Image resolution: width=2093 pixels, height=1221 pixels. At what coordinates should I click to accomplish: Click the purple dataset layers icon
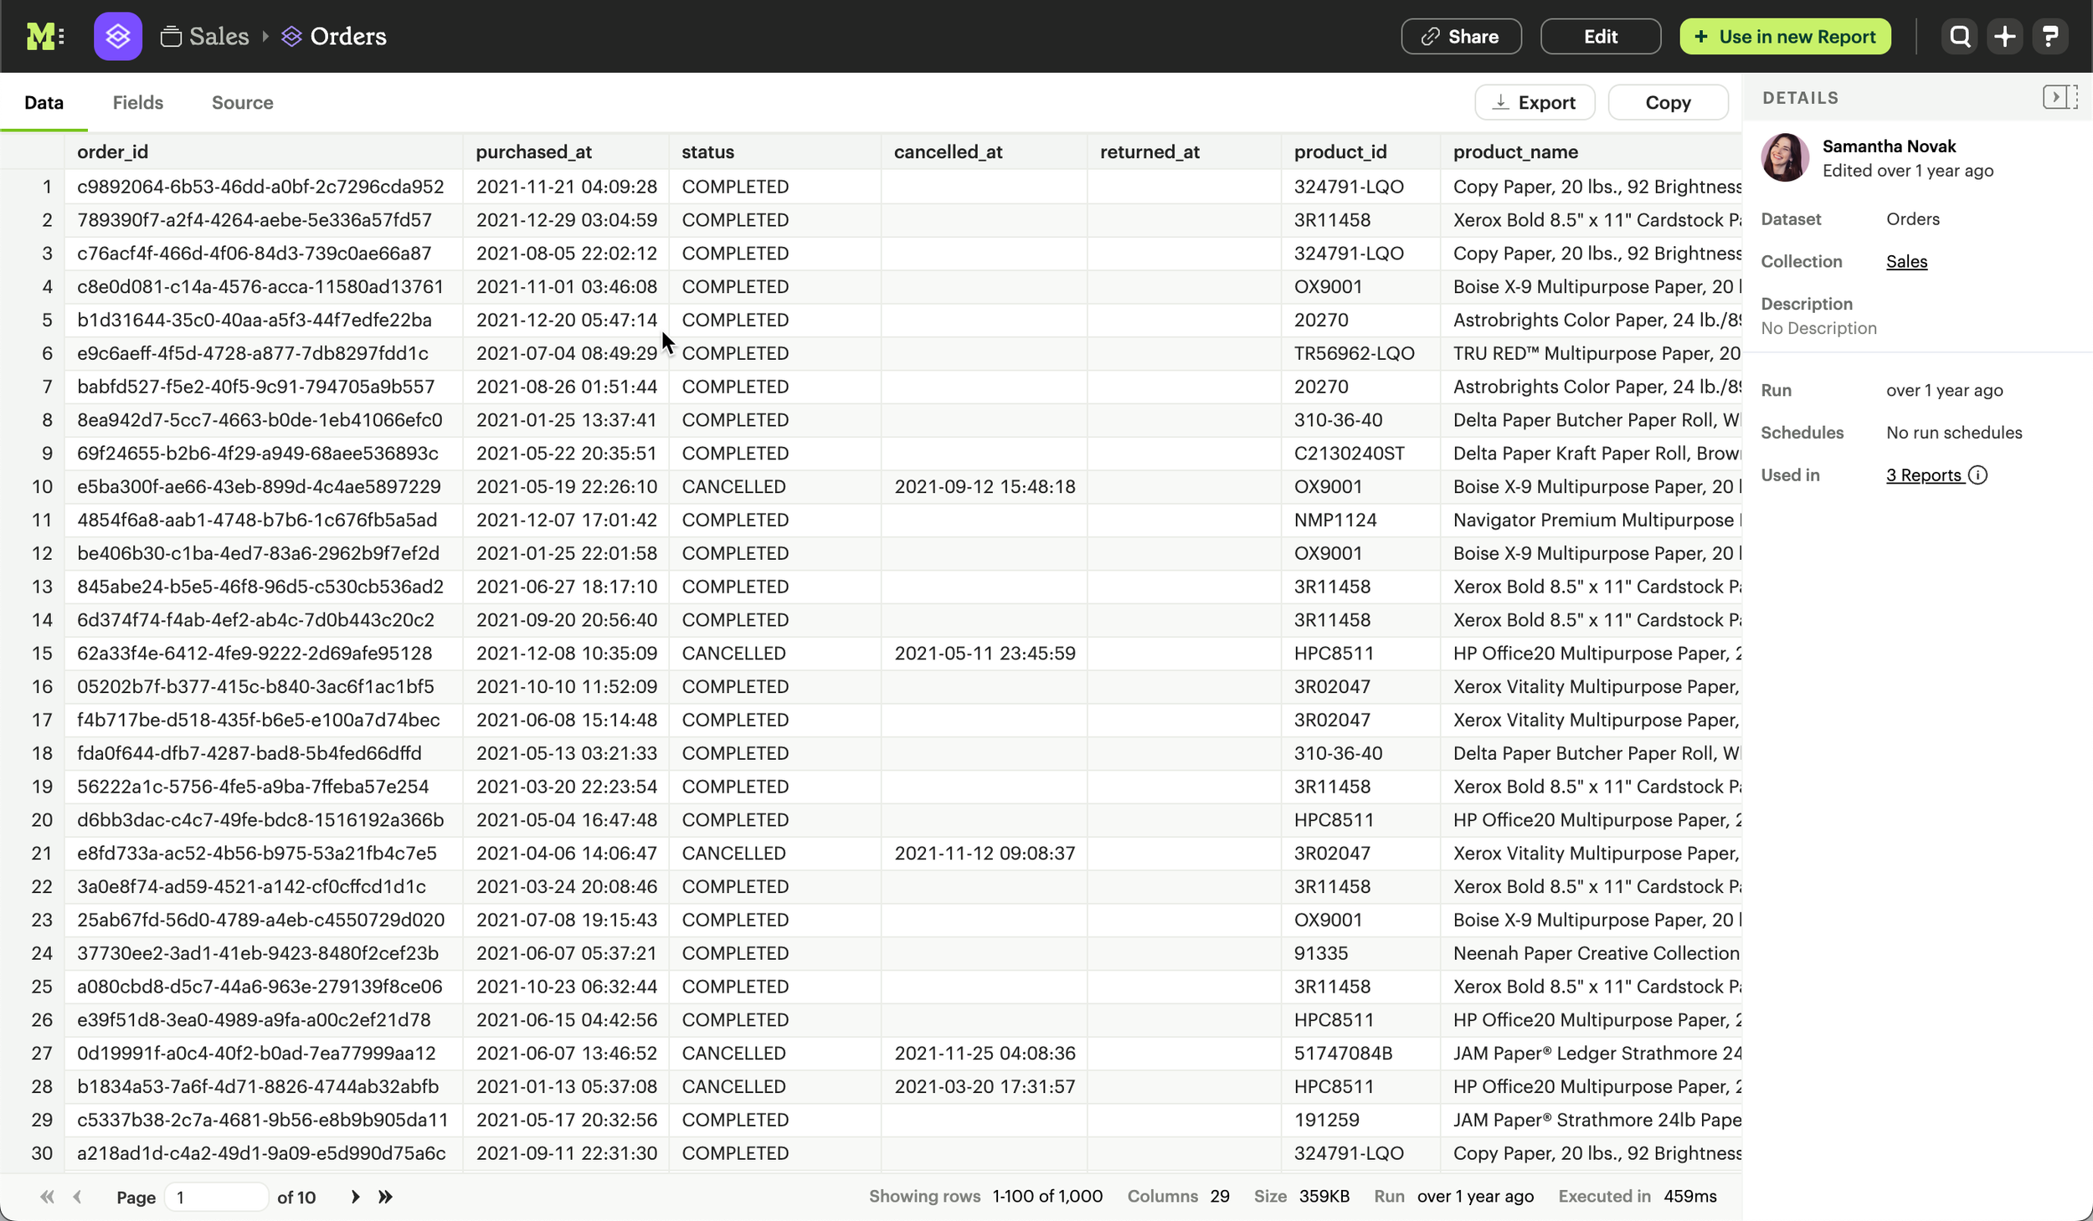pyautogui.click(x=118, y=36)
